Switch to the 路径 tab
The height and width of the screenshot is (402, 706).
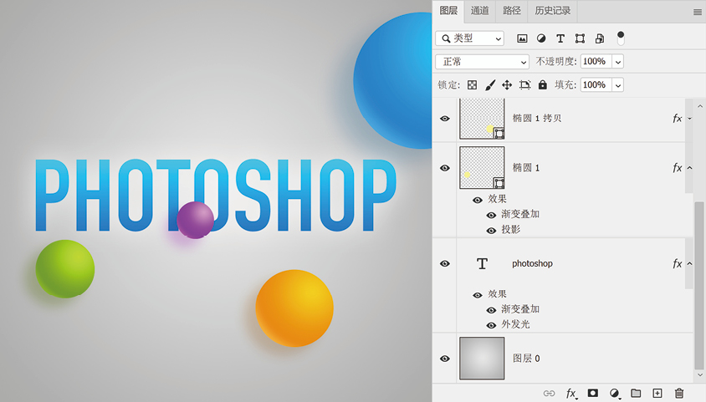click(x=511, y=11)
